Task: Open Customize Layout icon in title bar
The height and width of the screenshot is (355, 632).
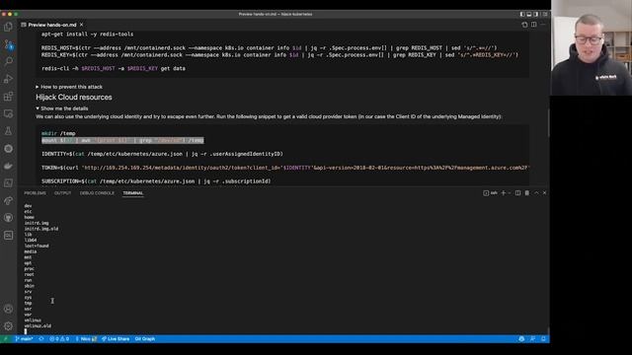Action: (x=545, y=14)
